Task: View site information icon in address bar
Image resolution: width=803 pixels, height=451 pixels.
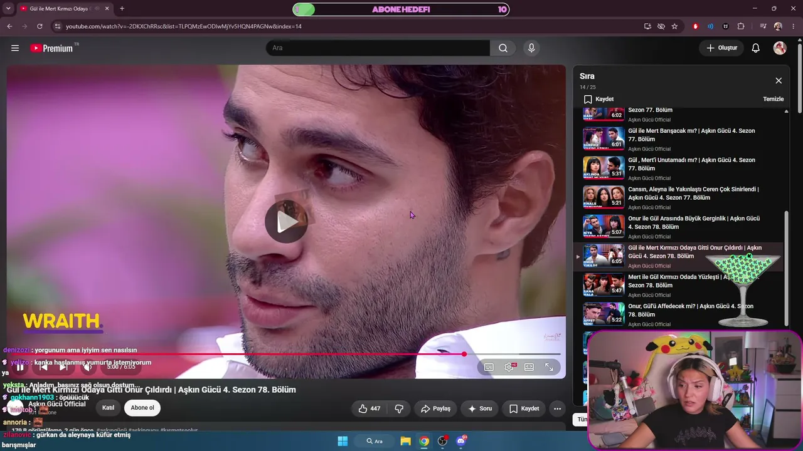Action: pos(57,26)
